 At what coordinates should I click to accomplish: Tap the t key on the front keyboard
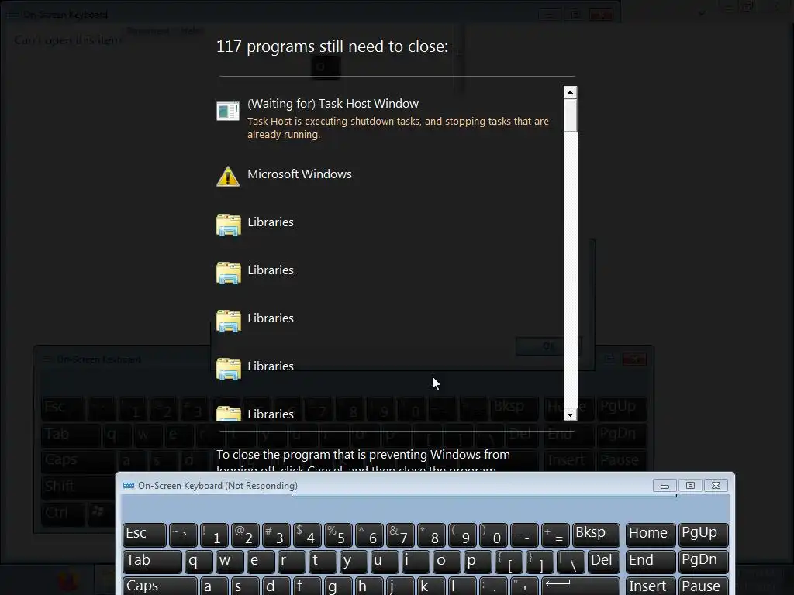(x=323, y=562)
